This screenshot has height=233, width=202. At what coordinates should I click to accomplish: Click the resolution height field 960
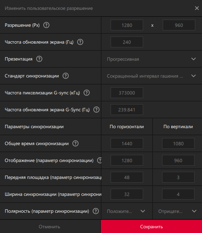click(x=179, y=25)
